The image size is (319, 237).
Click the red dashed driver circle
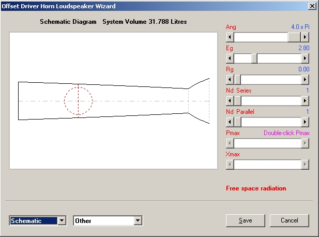click(x=78, y=101)
